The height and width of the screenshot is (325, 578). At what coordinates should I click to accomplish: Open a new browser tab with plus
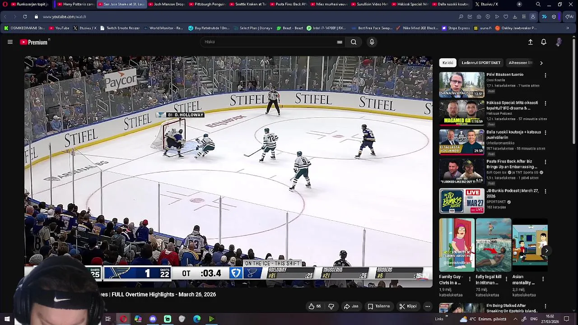coord(519,4)
